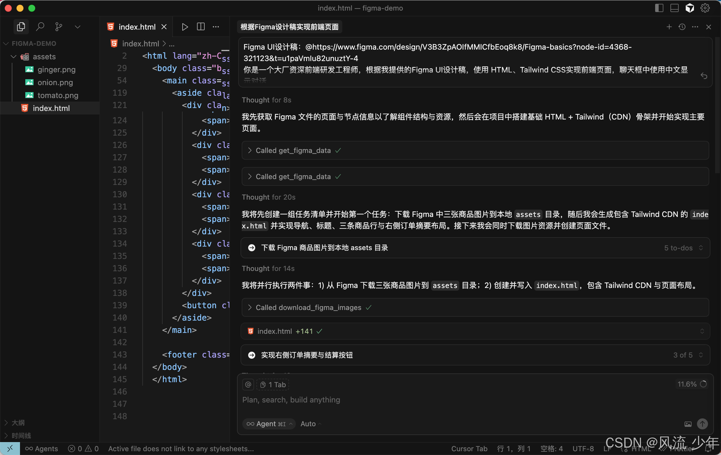The image size is (721, 455).
Task: Open the Explorer files view icon
Action: click(x=21, y=27)
